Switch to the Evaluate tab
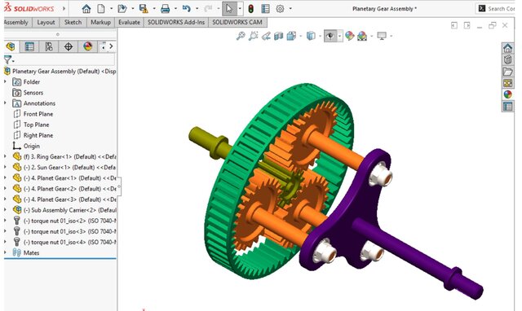This screenshot has height=311, width=522. (x=129, y=22)
